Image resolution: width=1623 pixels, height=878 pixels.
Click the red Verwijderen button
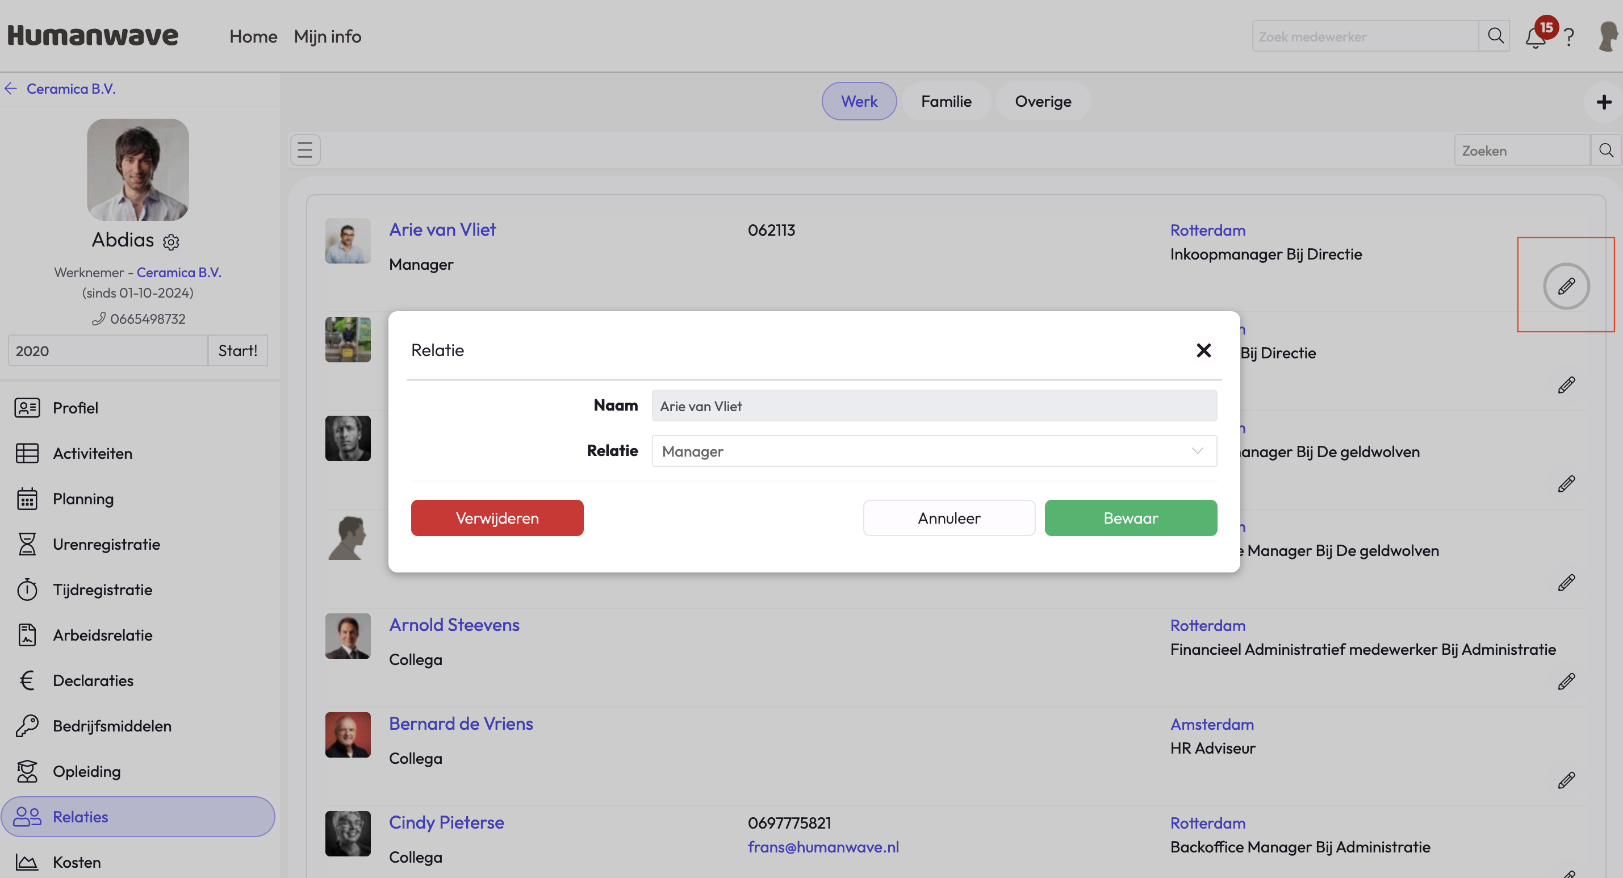[497, 518]
